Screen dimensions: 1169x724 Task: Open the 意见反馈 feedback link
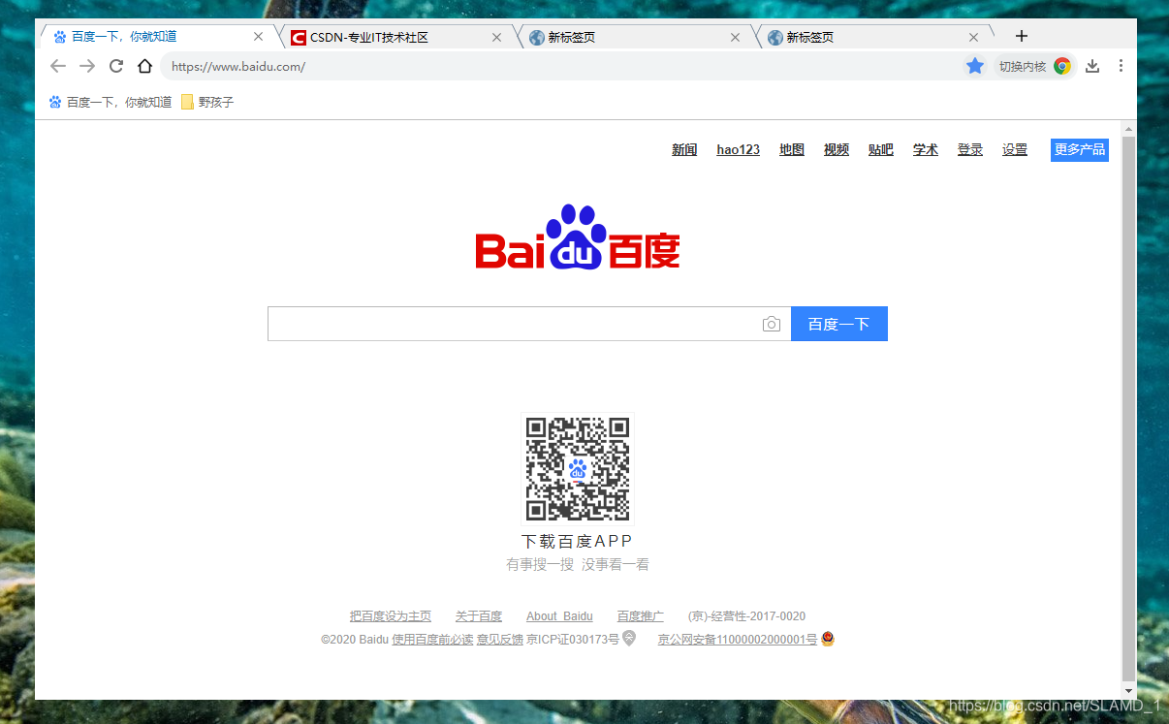(x=500, y=640)
